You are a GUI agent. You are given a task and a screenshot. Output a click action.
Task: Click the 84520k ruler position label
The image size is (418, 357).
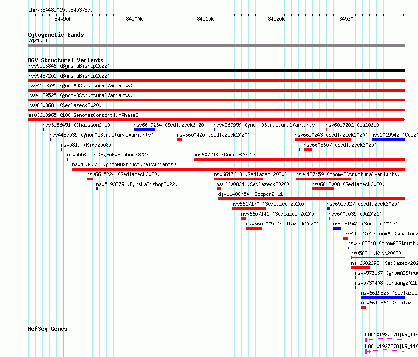click(x=276, y=19)
